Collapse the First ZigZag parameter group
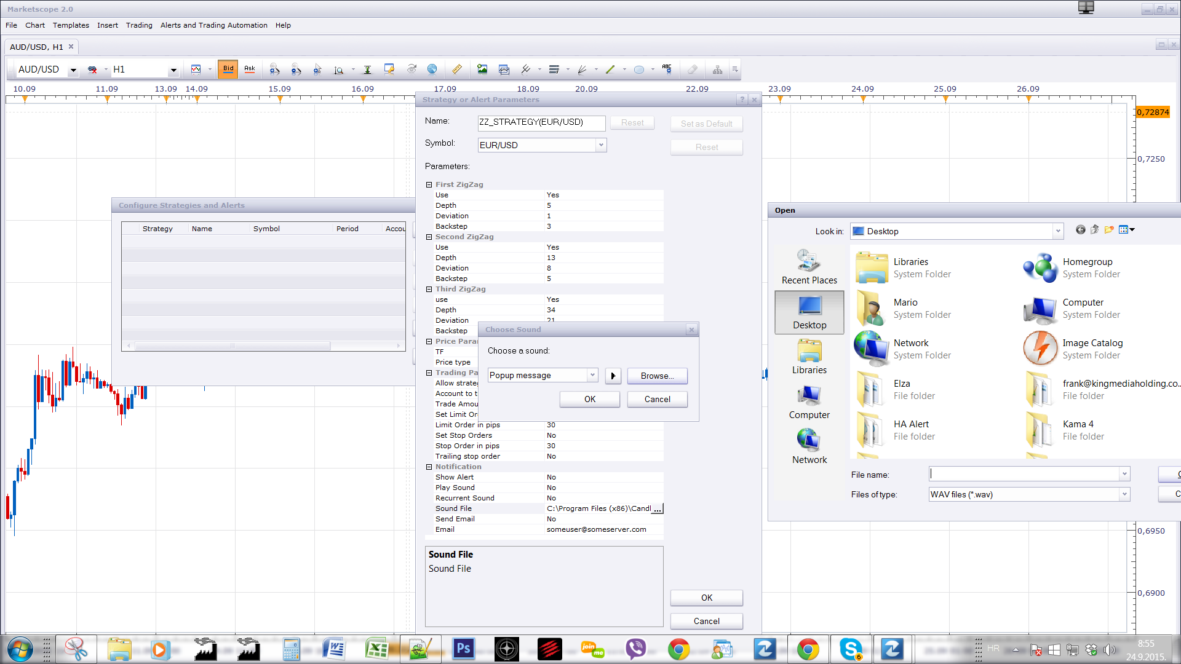This screenshot has width=1181, height=664. click(429, 184)
